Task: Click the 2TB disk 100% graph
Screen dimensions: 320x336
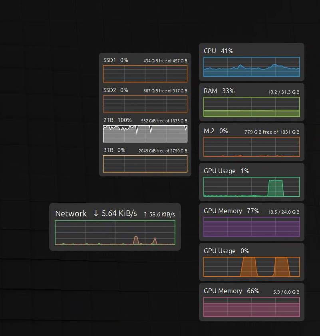Action: tap(145, 134)
